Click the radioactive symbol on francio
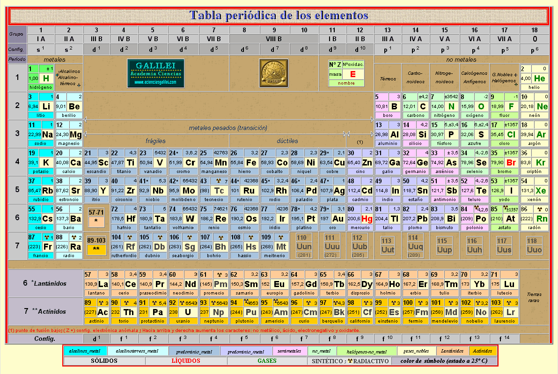The width and height of the screenshot is (558, 374). [x=47, y=237]
